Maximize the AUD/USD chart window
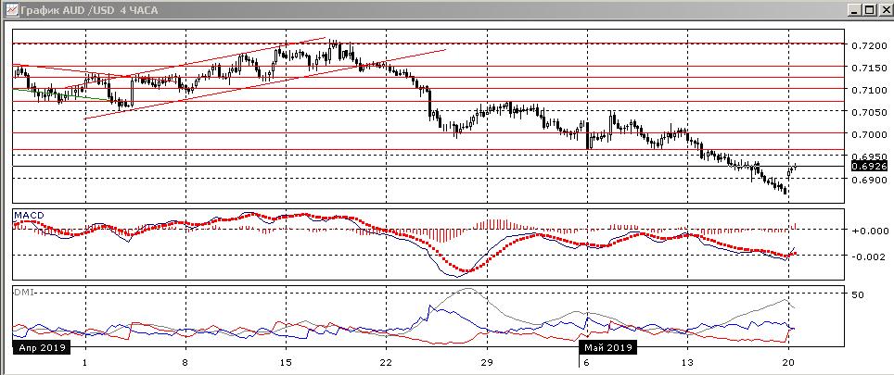 (x=869, y=10)
